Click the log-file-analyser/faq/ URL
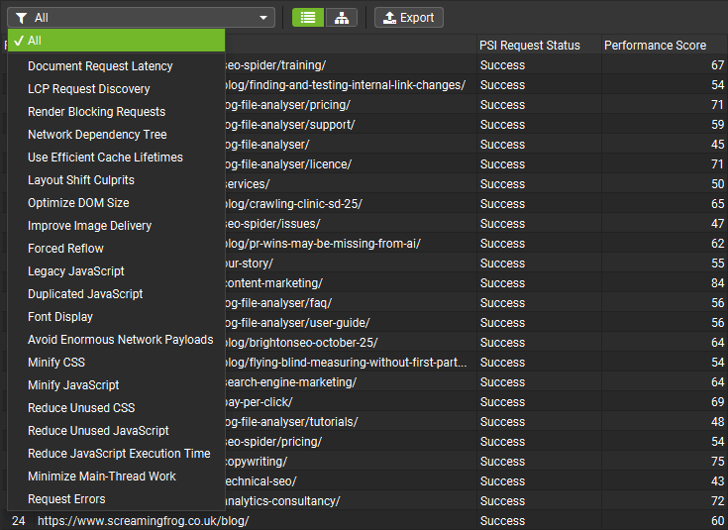728x530 pixels. [351, 303]
